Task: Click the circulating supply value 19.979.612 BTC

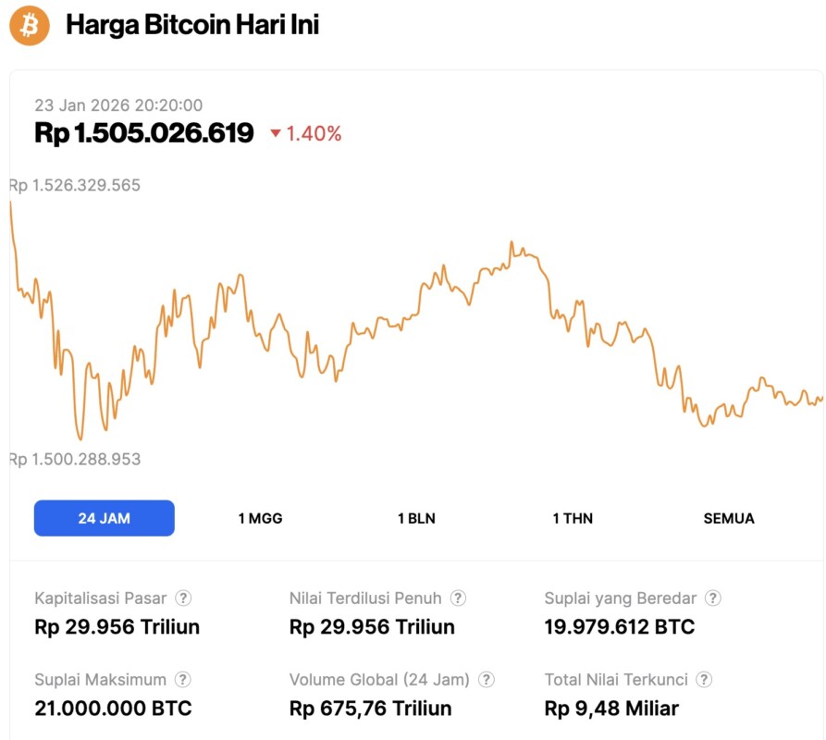Action: tap(619, 627)
